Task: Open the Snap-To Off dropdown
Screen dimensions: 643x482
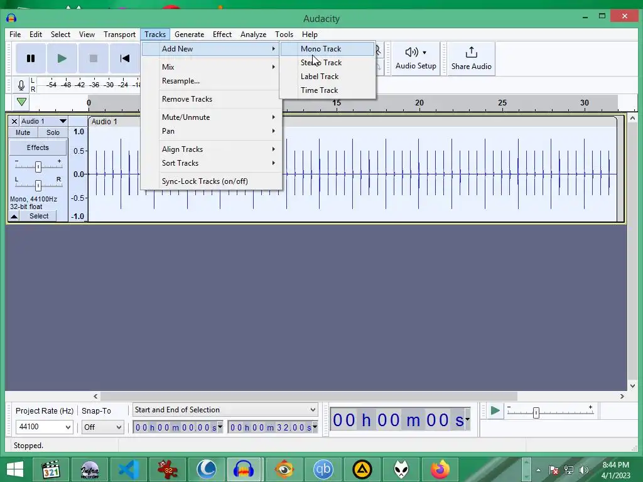Action: tap(102, 427)
